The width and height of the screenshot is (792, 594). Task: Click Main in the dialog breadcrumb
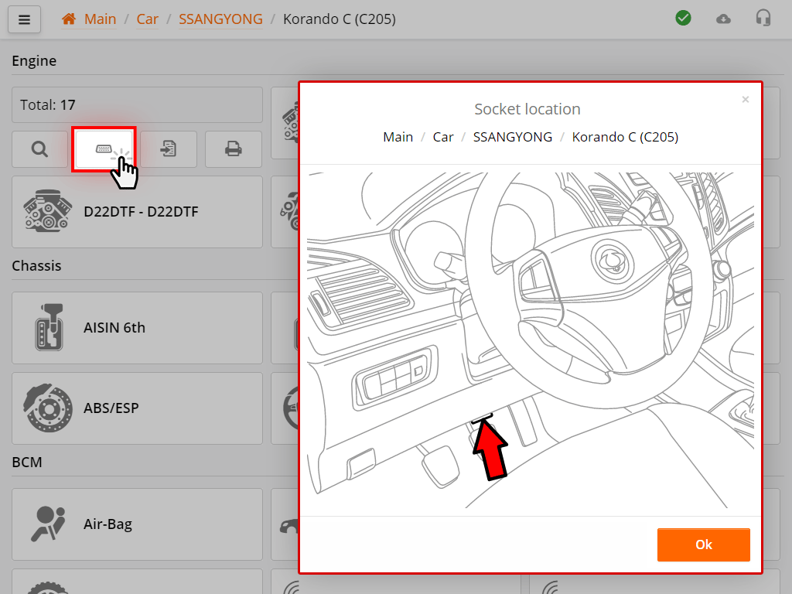398,137
